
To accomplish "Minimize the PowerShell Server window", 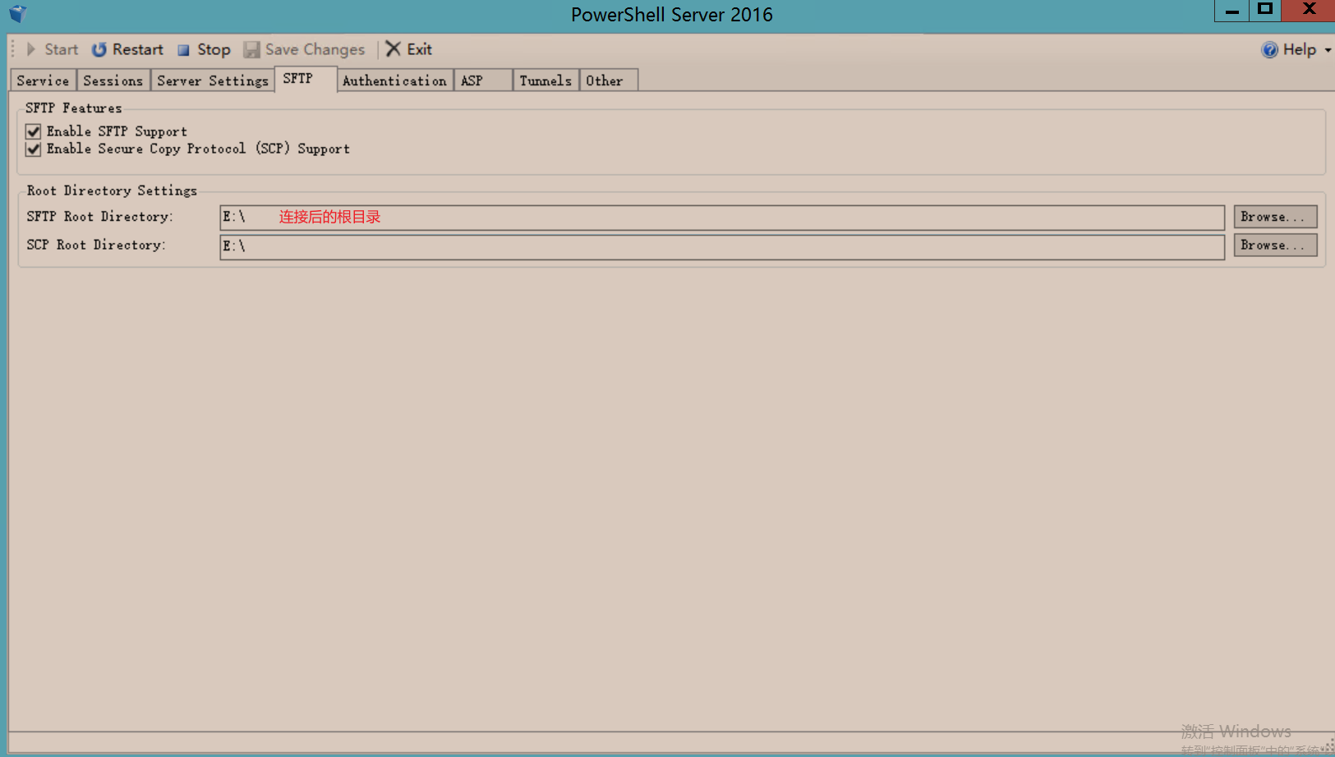I will coord(1231,11).
